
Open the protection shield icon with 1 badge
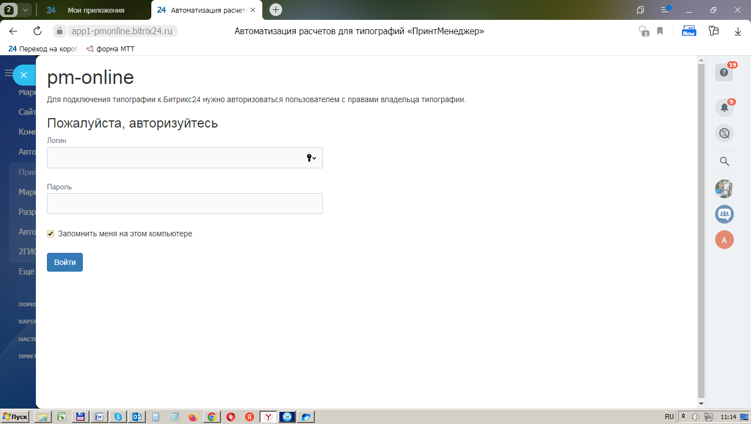643,31
